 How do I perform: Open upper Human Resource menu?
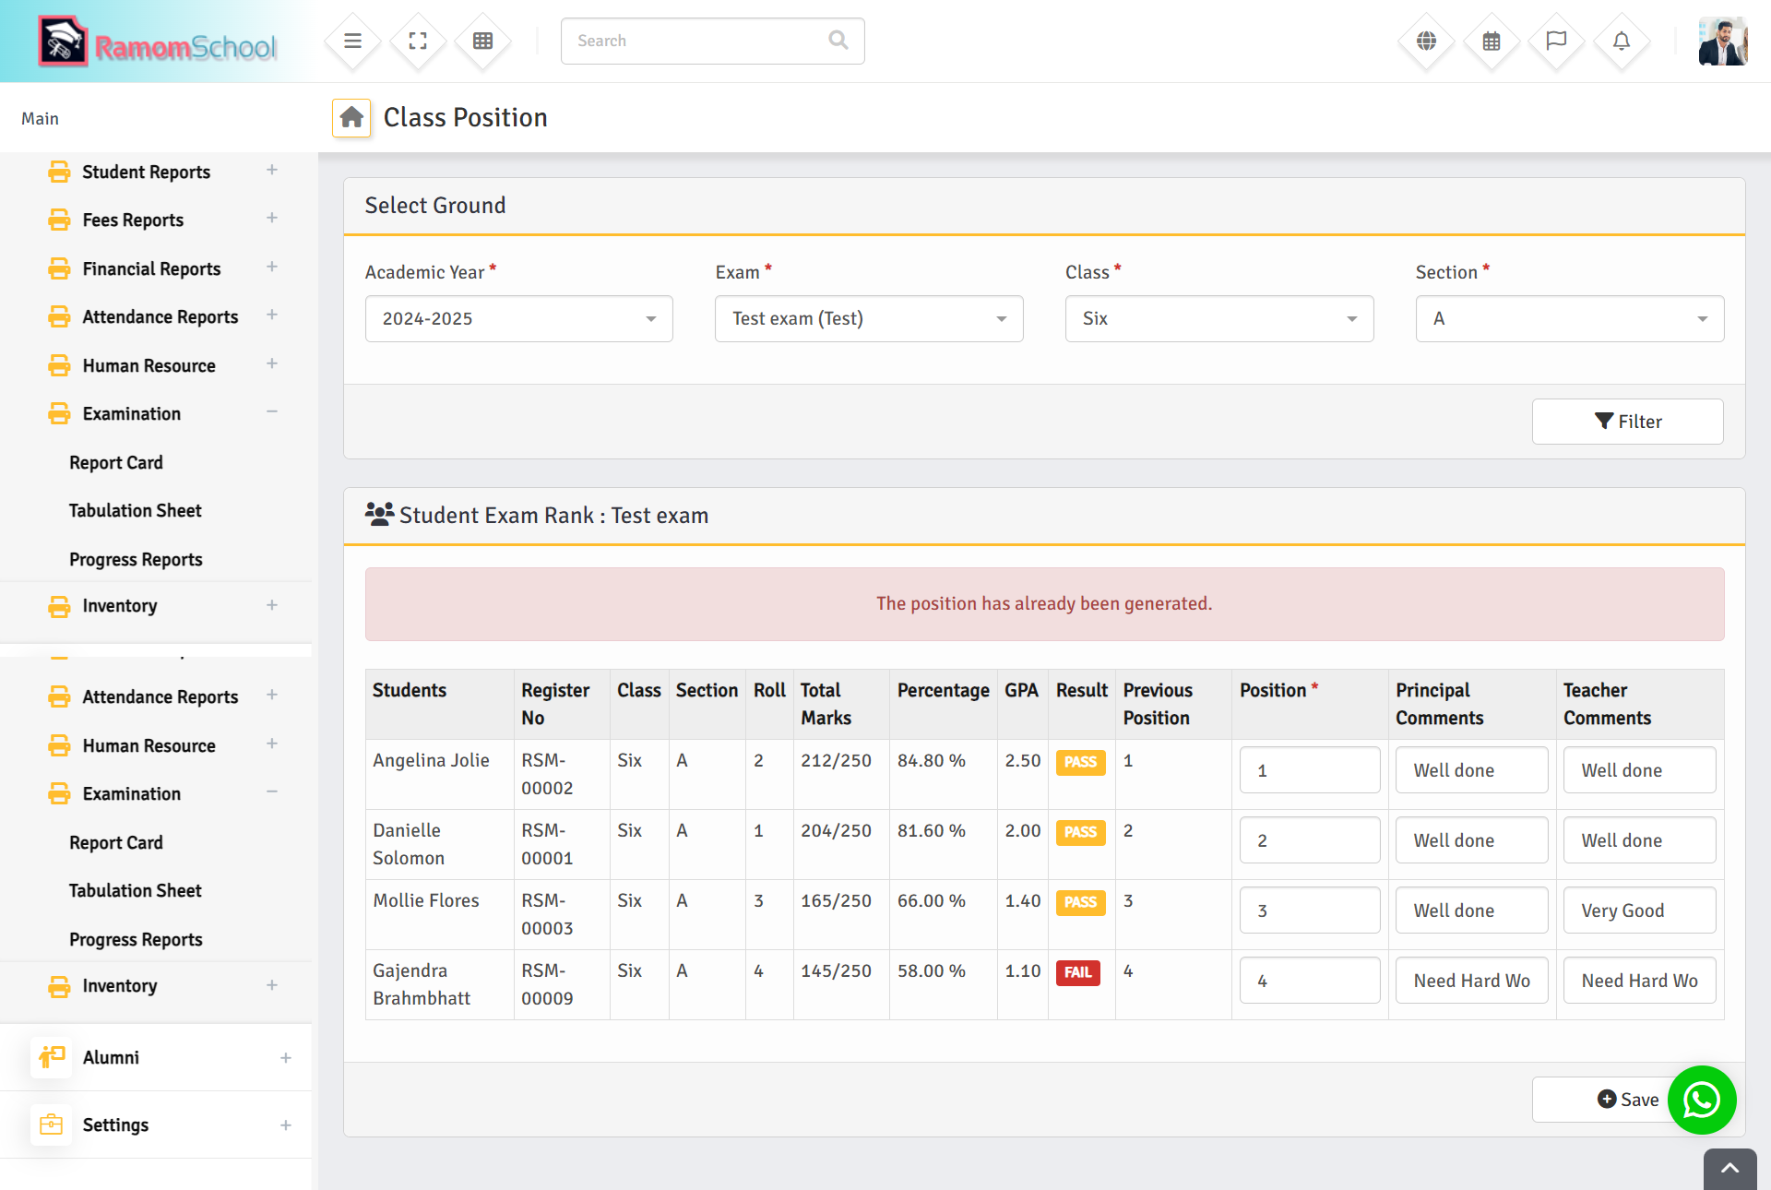tap(149, 365)
